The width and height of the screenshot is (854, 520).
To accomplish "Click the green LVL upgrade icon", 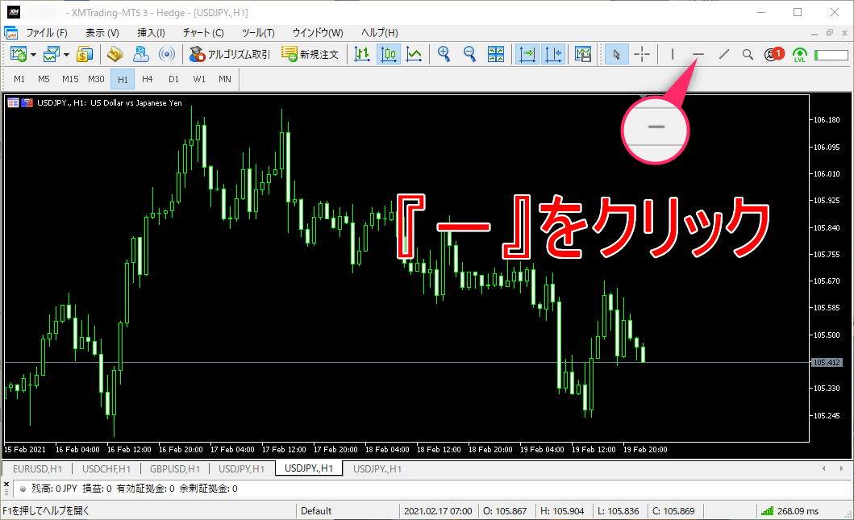I will click(799, 55).
